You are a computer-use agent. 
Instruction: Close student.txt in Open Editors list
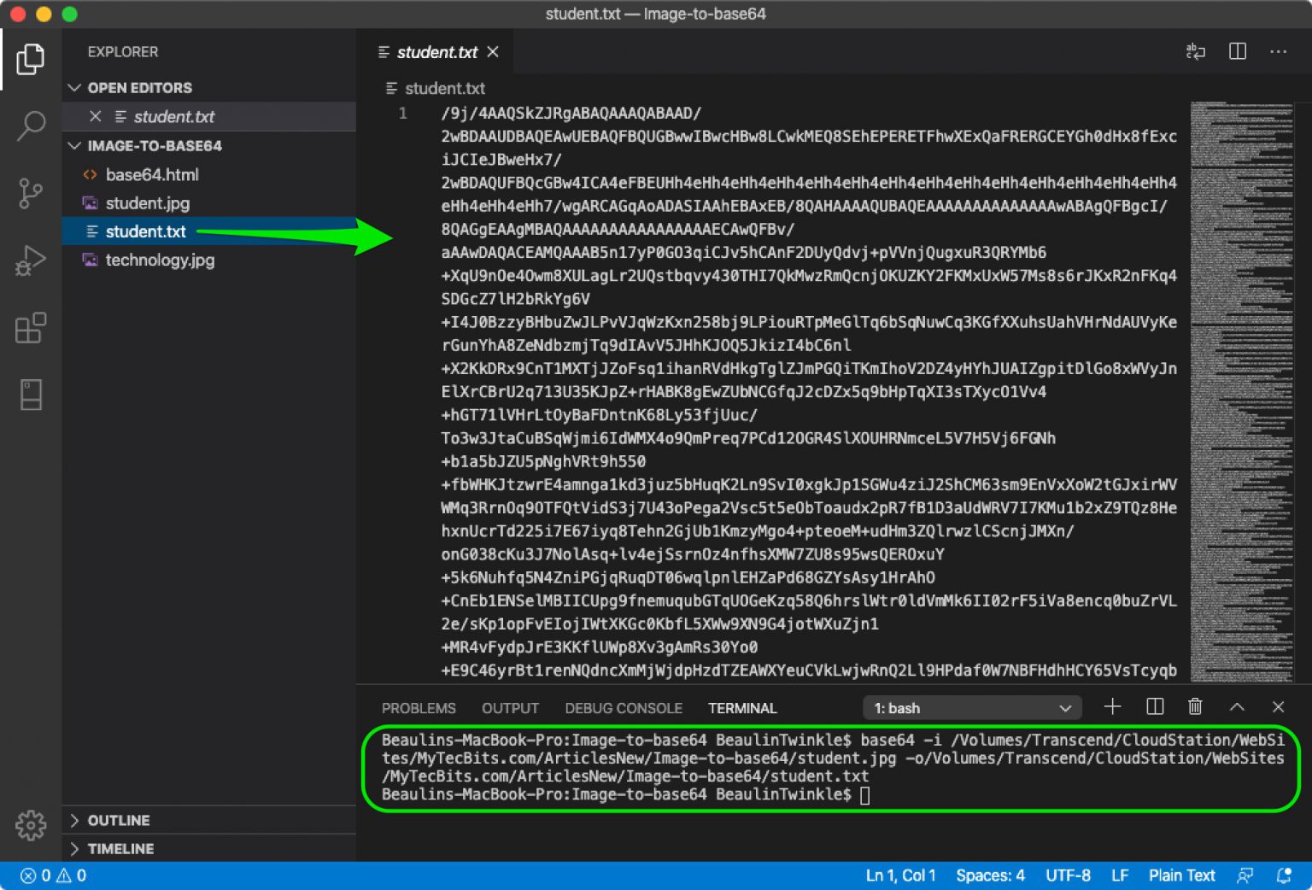point(96,116)
